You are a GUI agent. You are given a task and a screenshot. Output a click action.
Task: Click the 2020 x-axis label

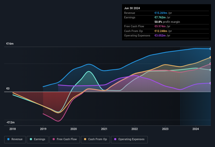(74, 129)
